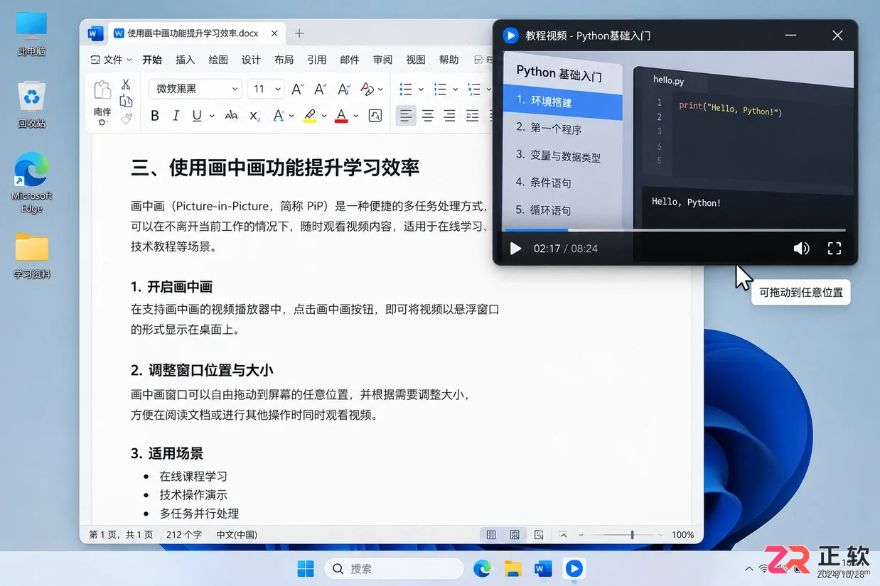
Task: Apply the strikethrough text icon
Action: 231,116
